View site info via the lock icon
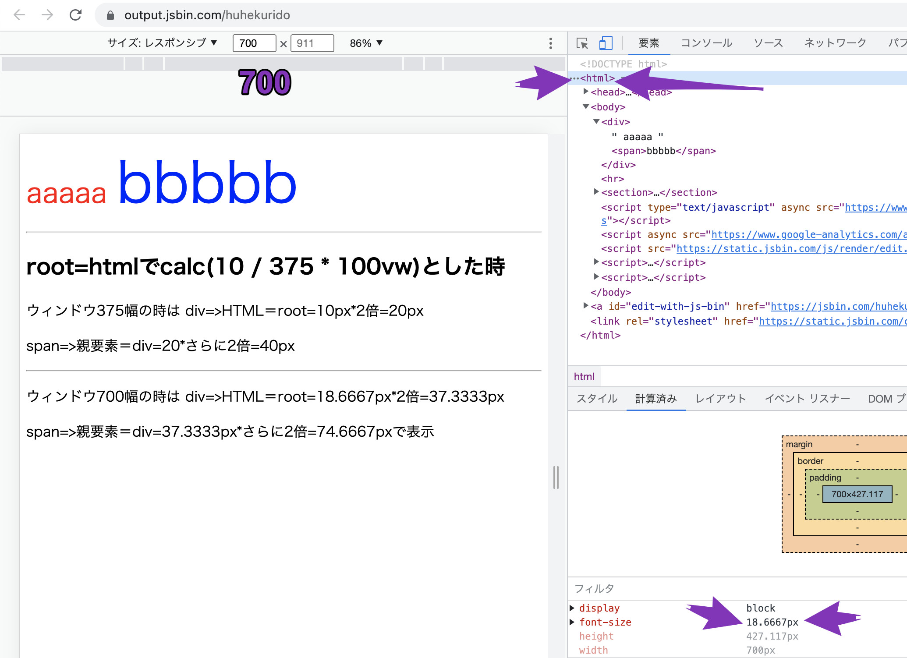This screenshot has height=658, width=907. tap(110, 15)
